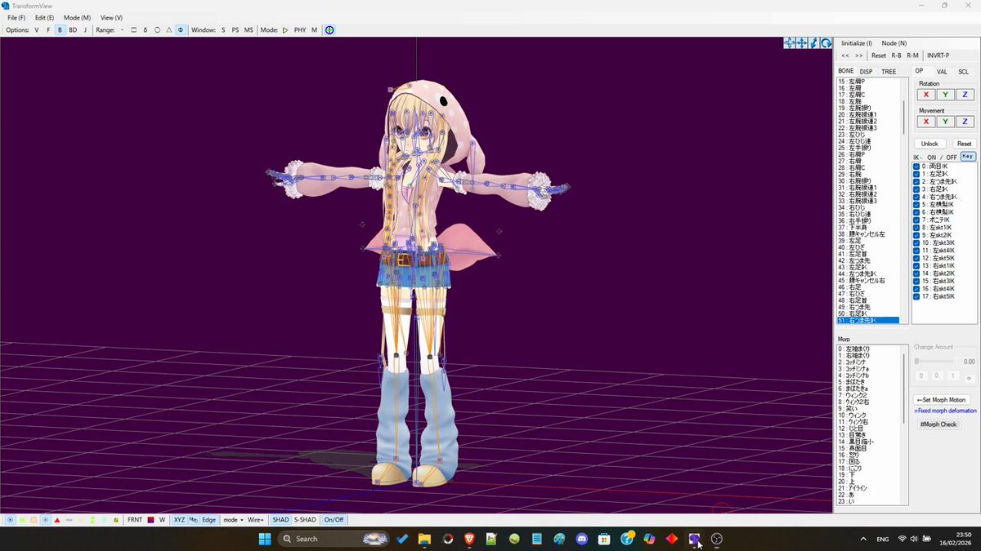
Task: Open the Node (N) menu
Action: 894,43
